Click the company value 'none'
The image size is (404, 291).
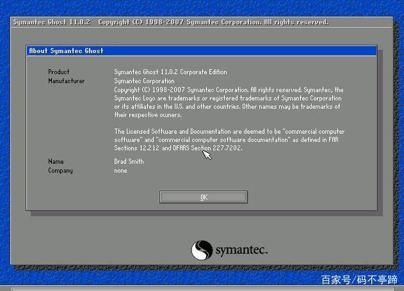click(x=120, y=171)
